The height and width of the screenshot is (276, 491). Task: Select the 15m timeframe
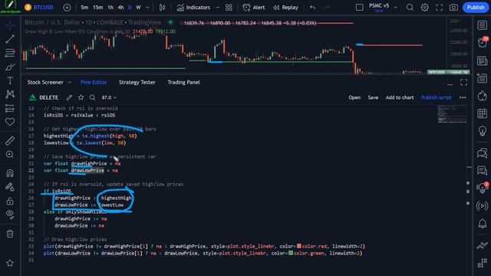click(x=97, y=8)
